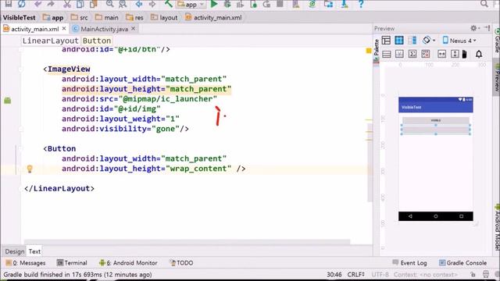Click the yellow warning marker in editor stripe
The width and height of the screenshot is (500, 281).
tap(369, 50)
